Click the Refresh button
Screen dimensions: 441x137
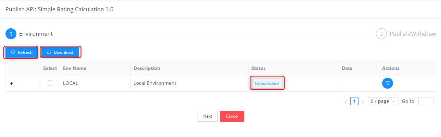point(21,52)
